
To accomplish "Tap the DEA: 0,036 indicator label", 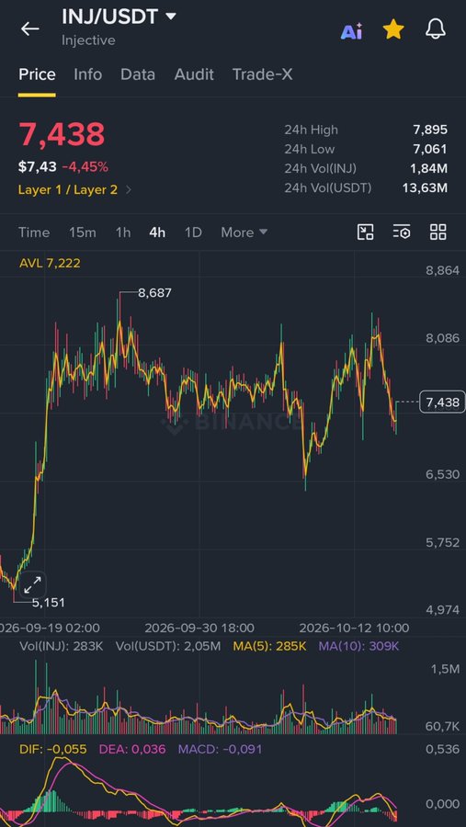I will pos(132,750).
